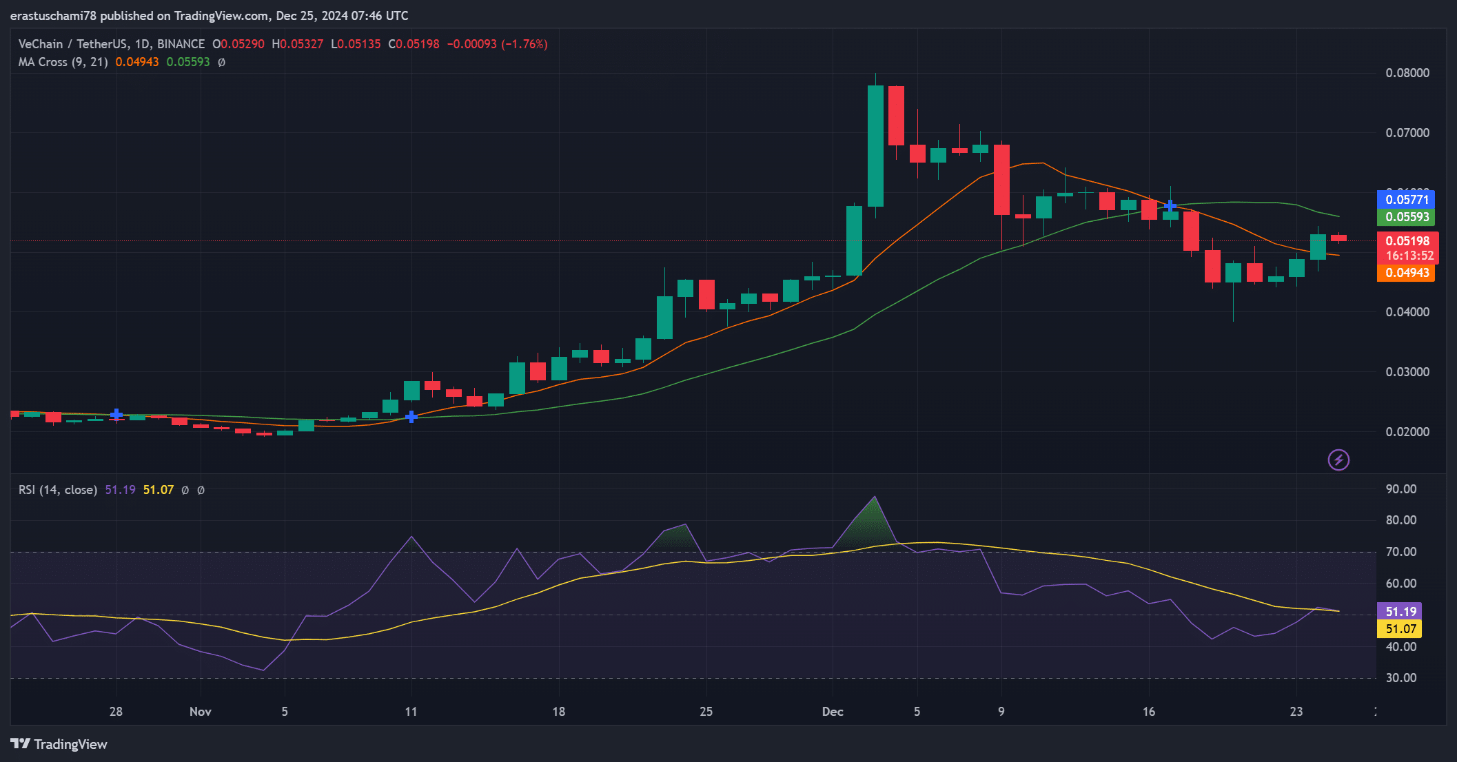Click the orange 0.04943 MA price label
Screen dimensions: 1457x762
click(x=1407, y=273)
